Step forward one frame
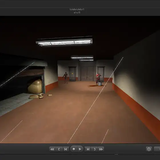 88,149
